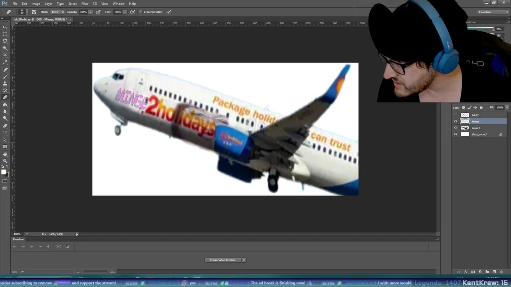Open the File menu
This screenshot has height=287, width=511.
15,4
